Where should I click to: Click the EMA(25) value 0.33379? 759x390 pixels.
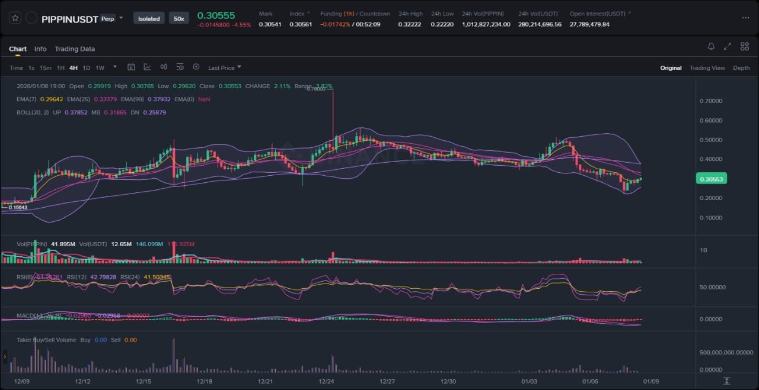pos(106,99)
